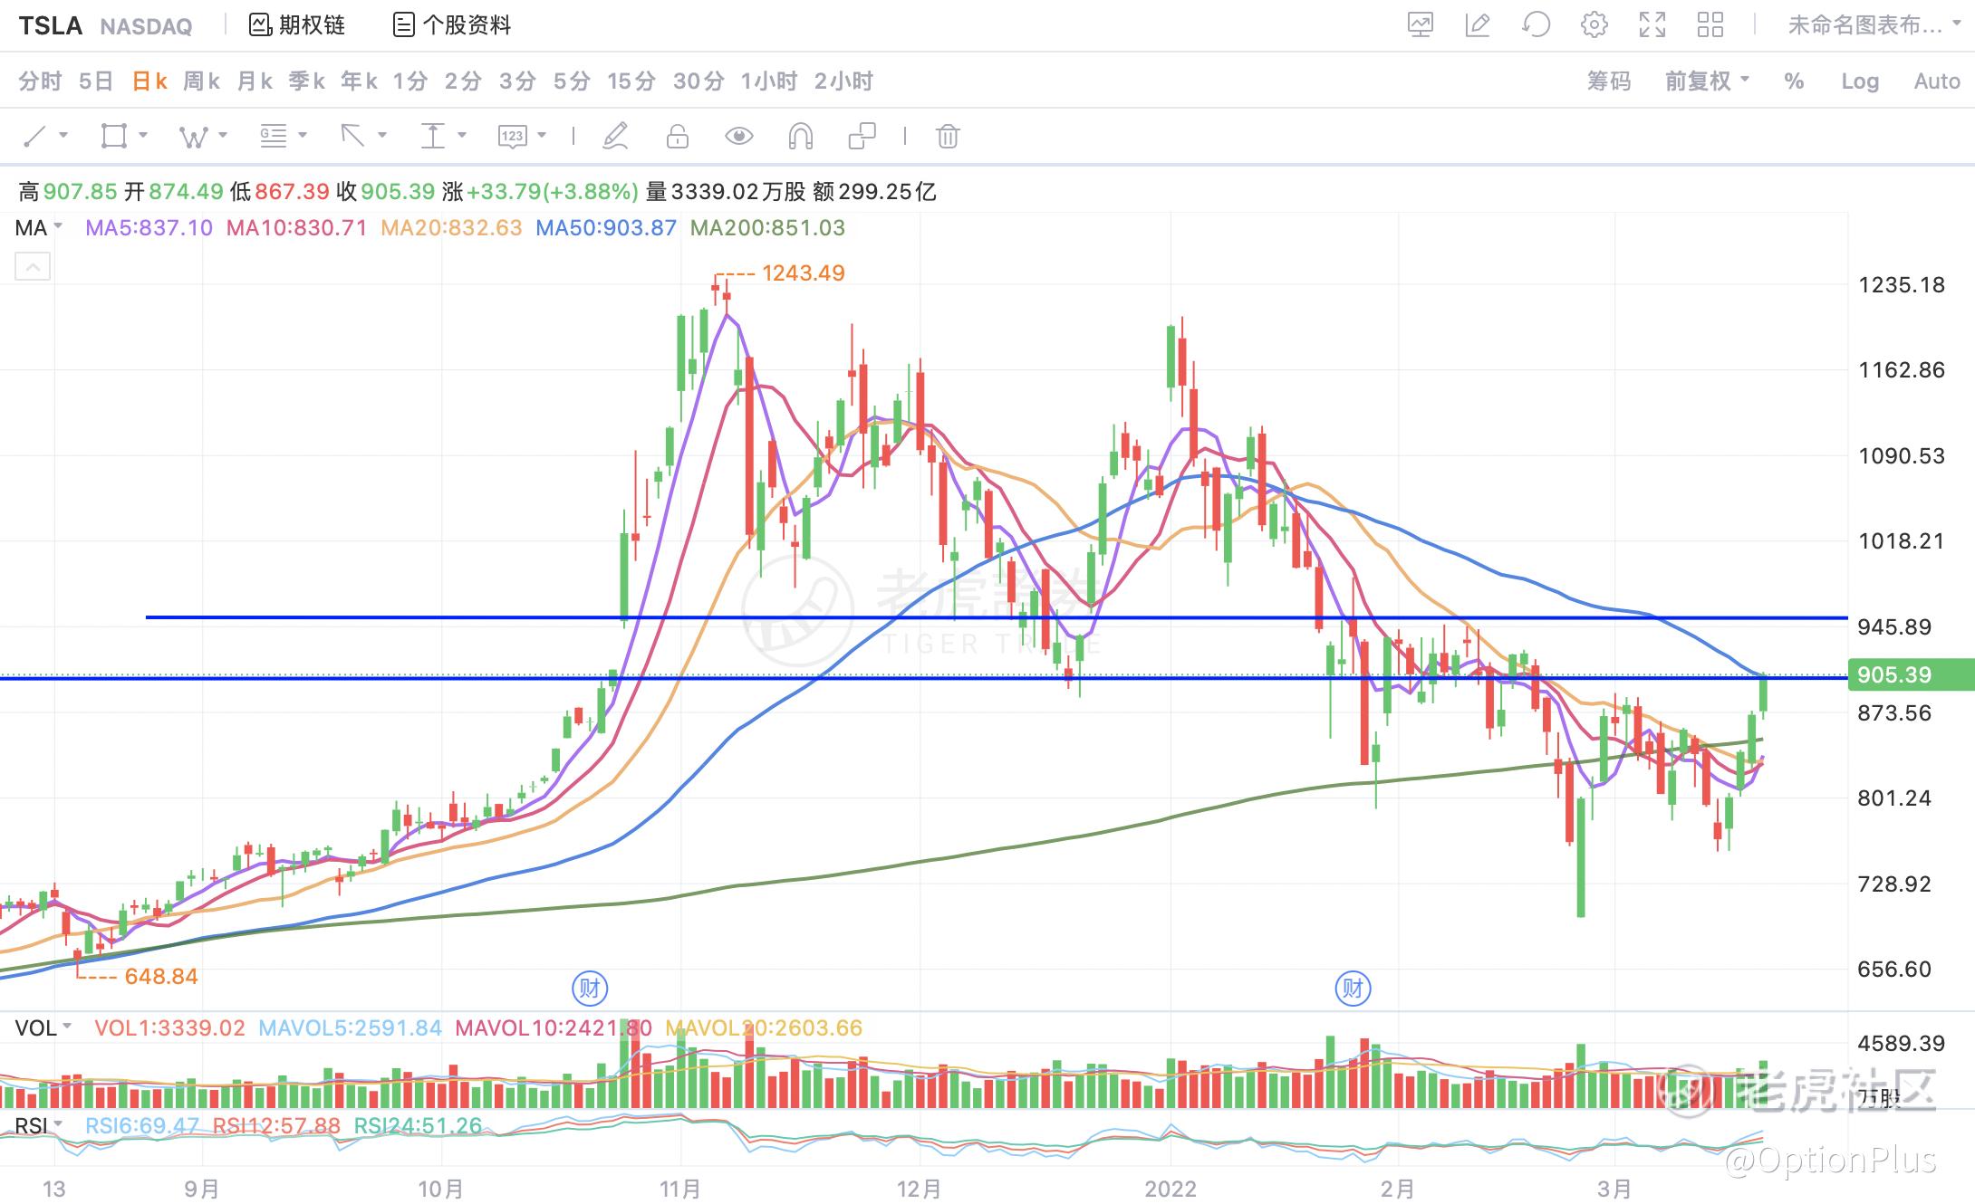Open arrow tool dropdown arrow
The image size is (1975, 1204).
[x=382, y=135]
